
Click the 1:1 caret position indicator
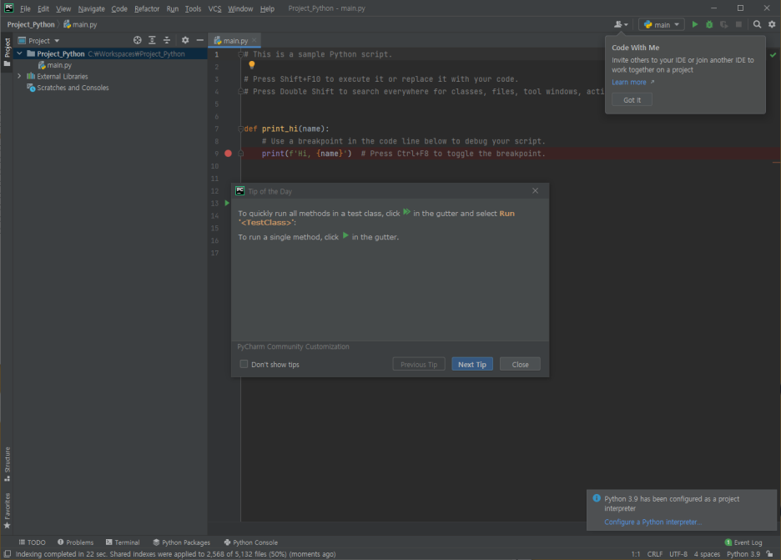(636, 554)
